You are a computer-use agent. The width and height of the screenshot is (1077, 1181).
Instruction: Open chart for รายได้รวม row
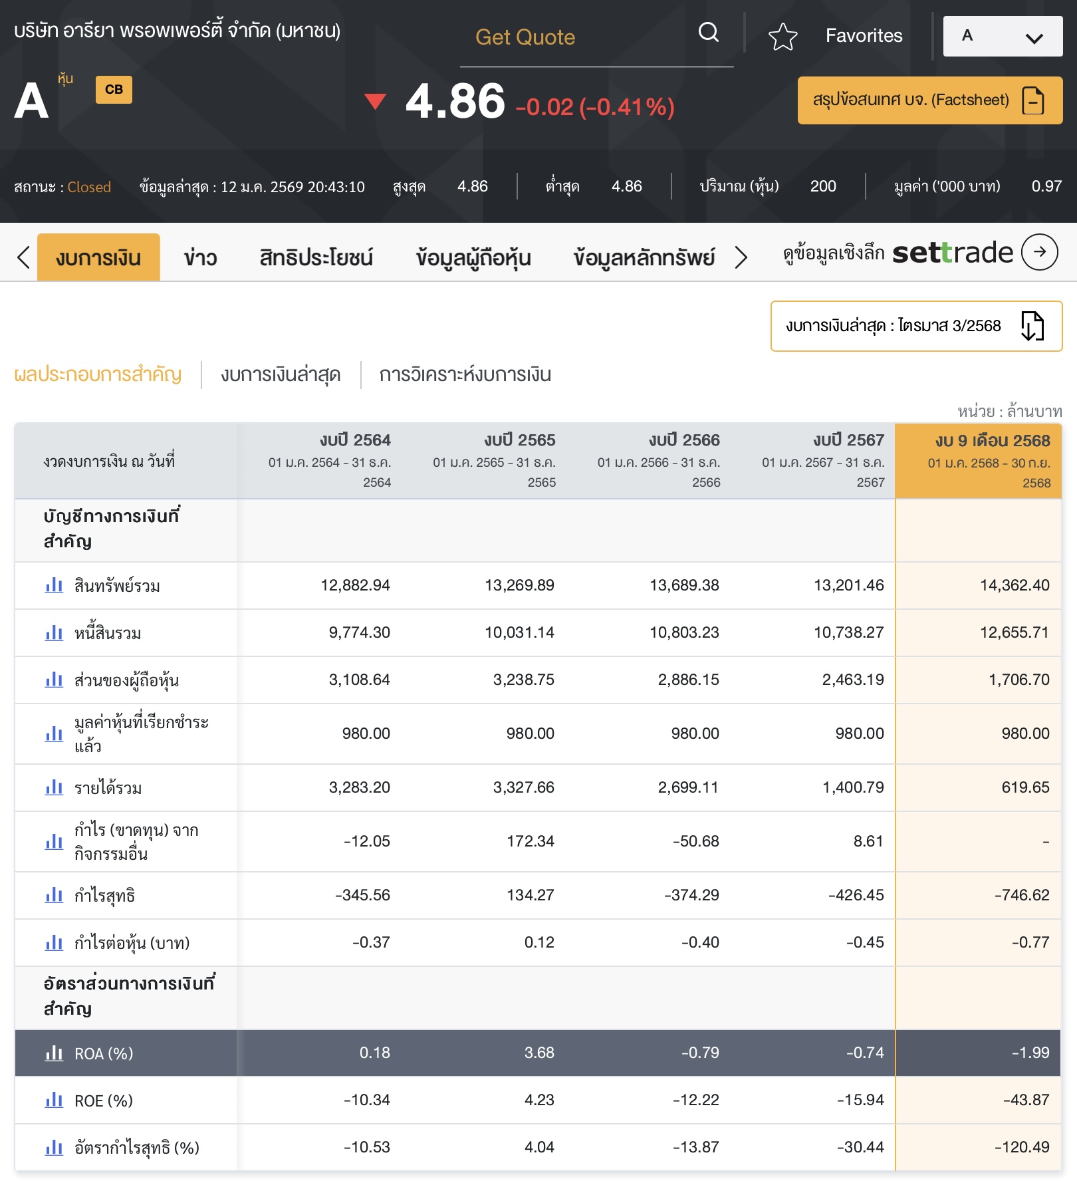click(54, 787)
